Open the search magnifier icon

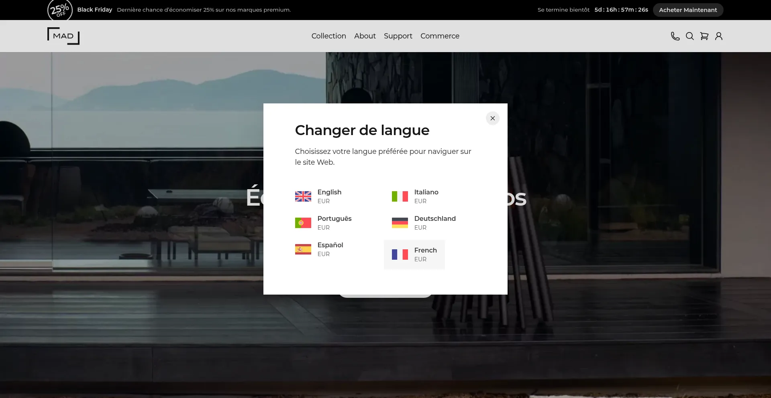pos(689,36)
